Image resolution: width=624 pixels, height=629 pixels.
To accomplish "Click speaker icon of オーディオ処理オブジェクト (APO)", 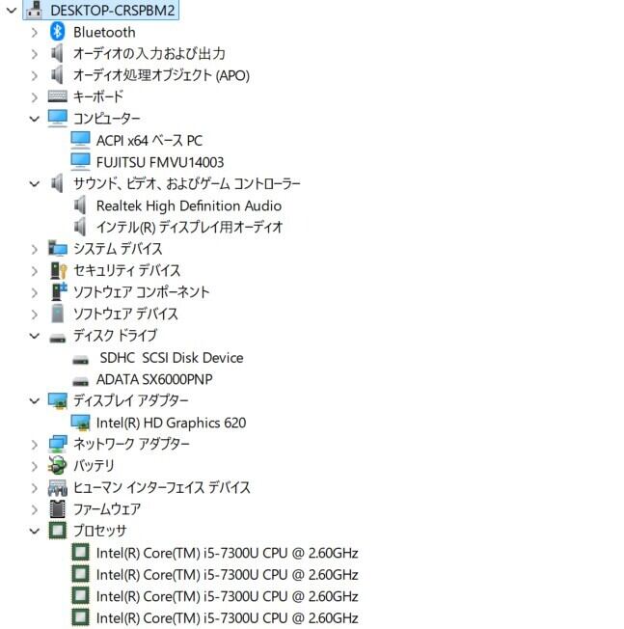I will pos(57,74).
